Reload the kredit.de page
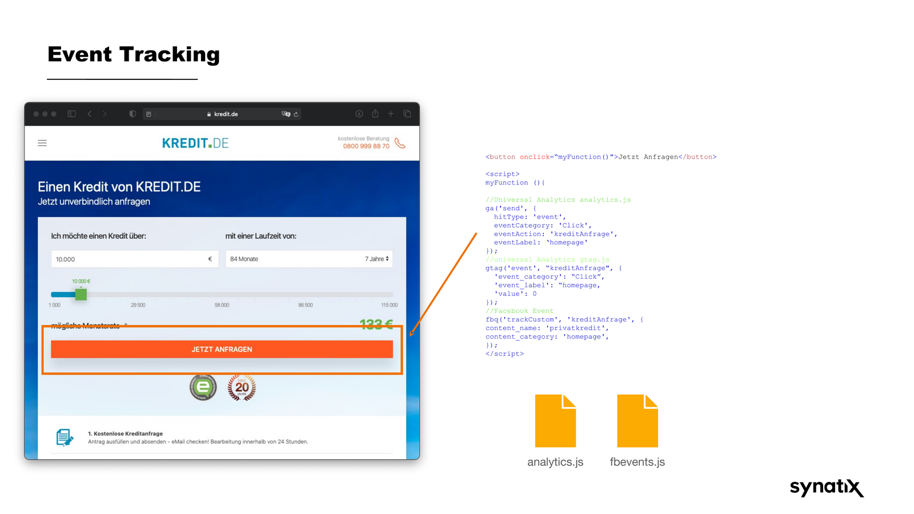Screen dimensions: 914x514 click(296, 114)
